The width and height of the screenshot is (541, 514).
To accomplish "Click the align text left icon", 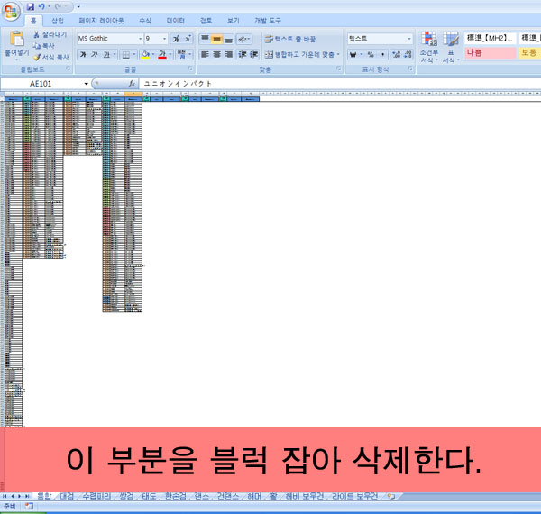I will pos(205,54).
